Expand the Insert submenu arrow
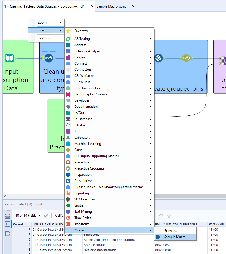 (61, 30)
